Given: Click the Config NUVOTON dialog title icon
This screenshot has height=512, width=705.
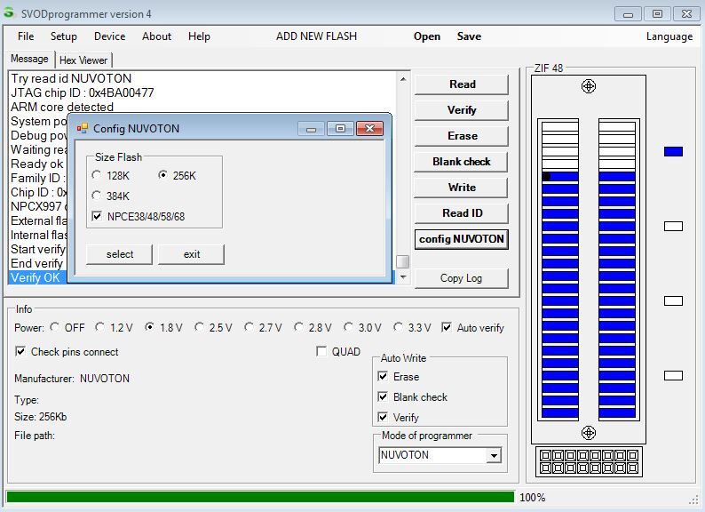Looking at the screenshot, I should [x=83, y=129].
